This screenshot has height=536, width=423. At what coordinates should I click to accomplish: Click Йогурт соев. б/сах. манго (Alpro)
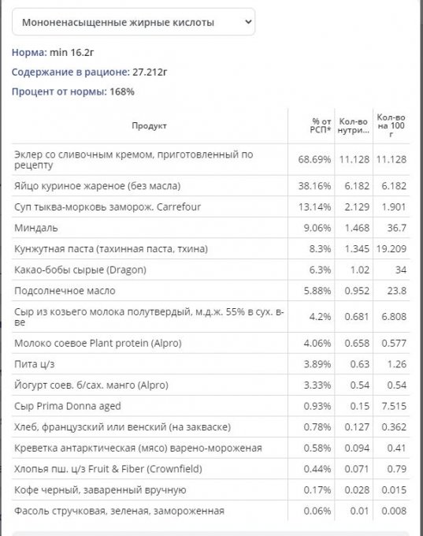[91, 385]
